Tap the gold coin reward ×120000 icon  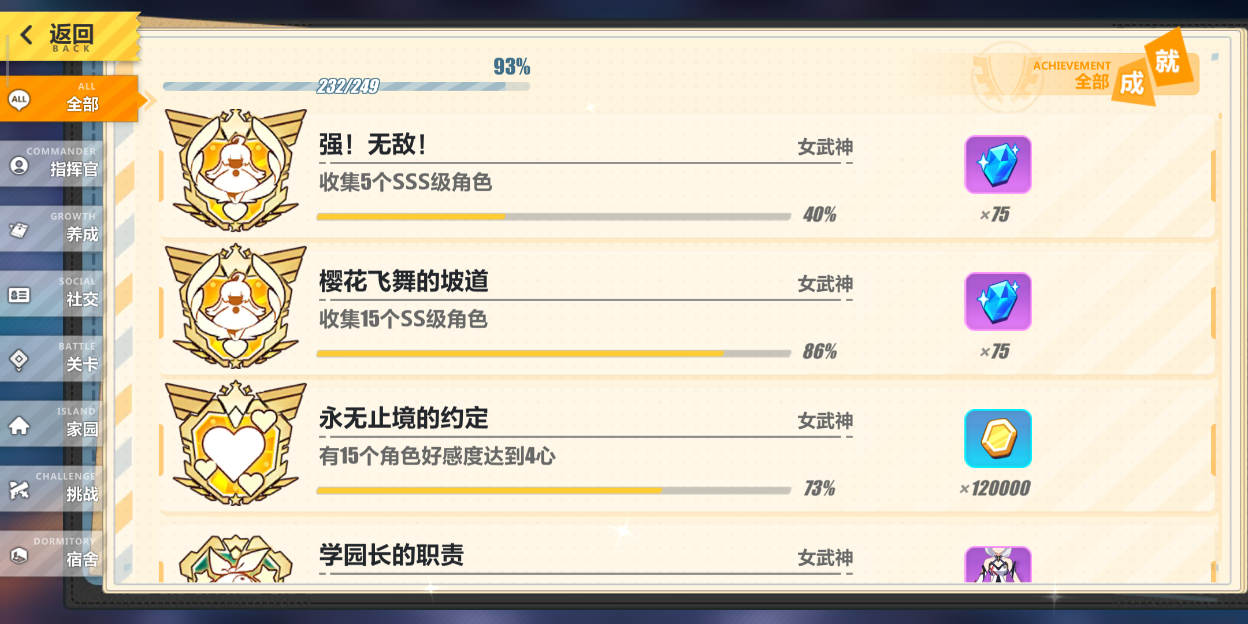click(998, 439)
